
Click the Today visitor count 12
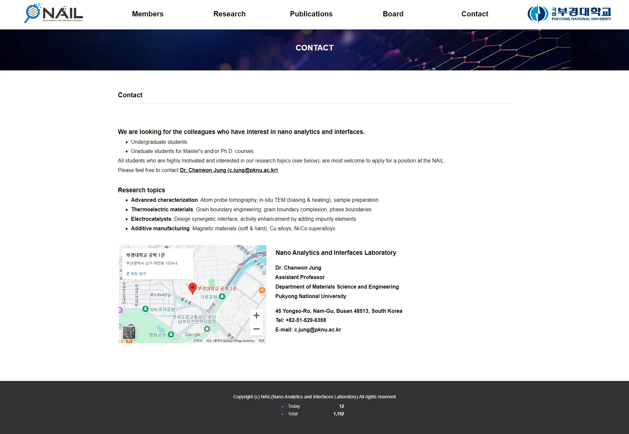click(x=342, y=406)
